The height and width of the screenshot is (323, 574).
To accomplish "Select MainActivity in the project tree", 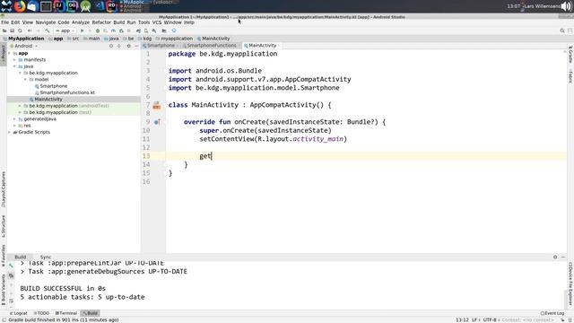I will 48,100.
